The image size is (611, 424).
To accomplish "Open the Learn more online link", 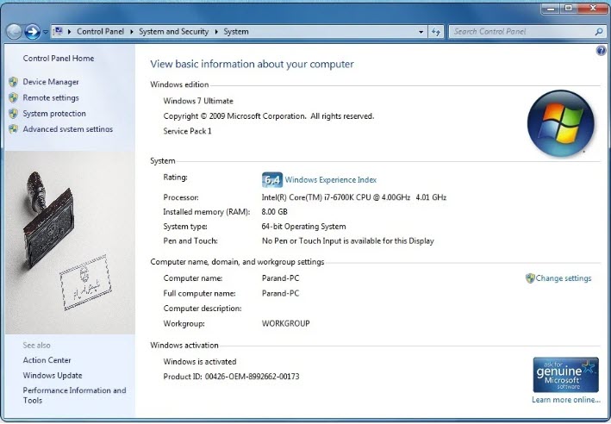I will 566,400.
